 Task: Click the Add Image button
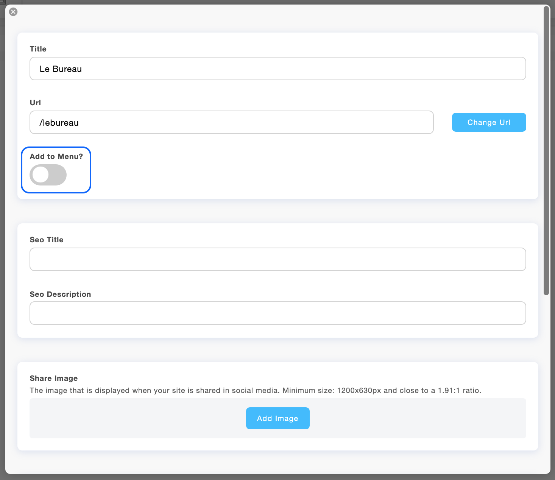pos(277,418)
